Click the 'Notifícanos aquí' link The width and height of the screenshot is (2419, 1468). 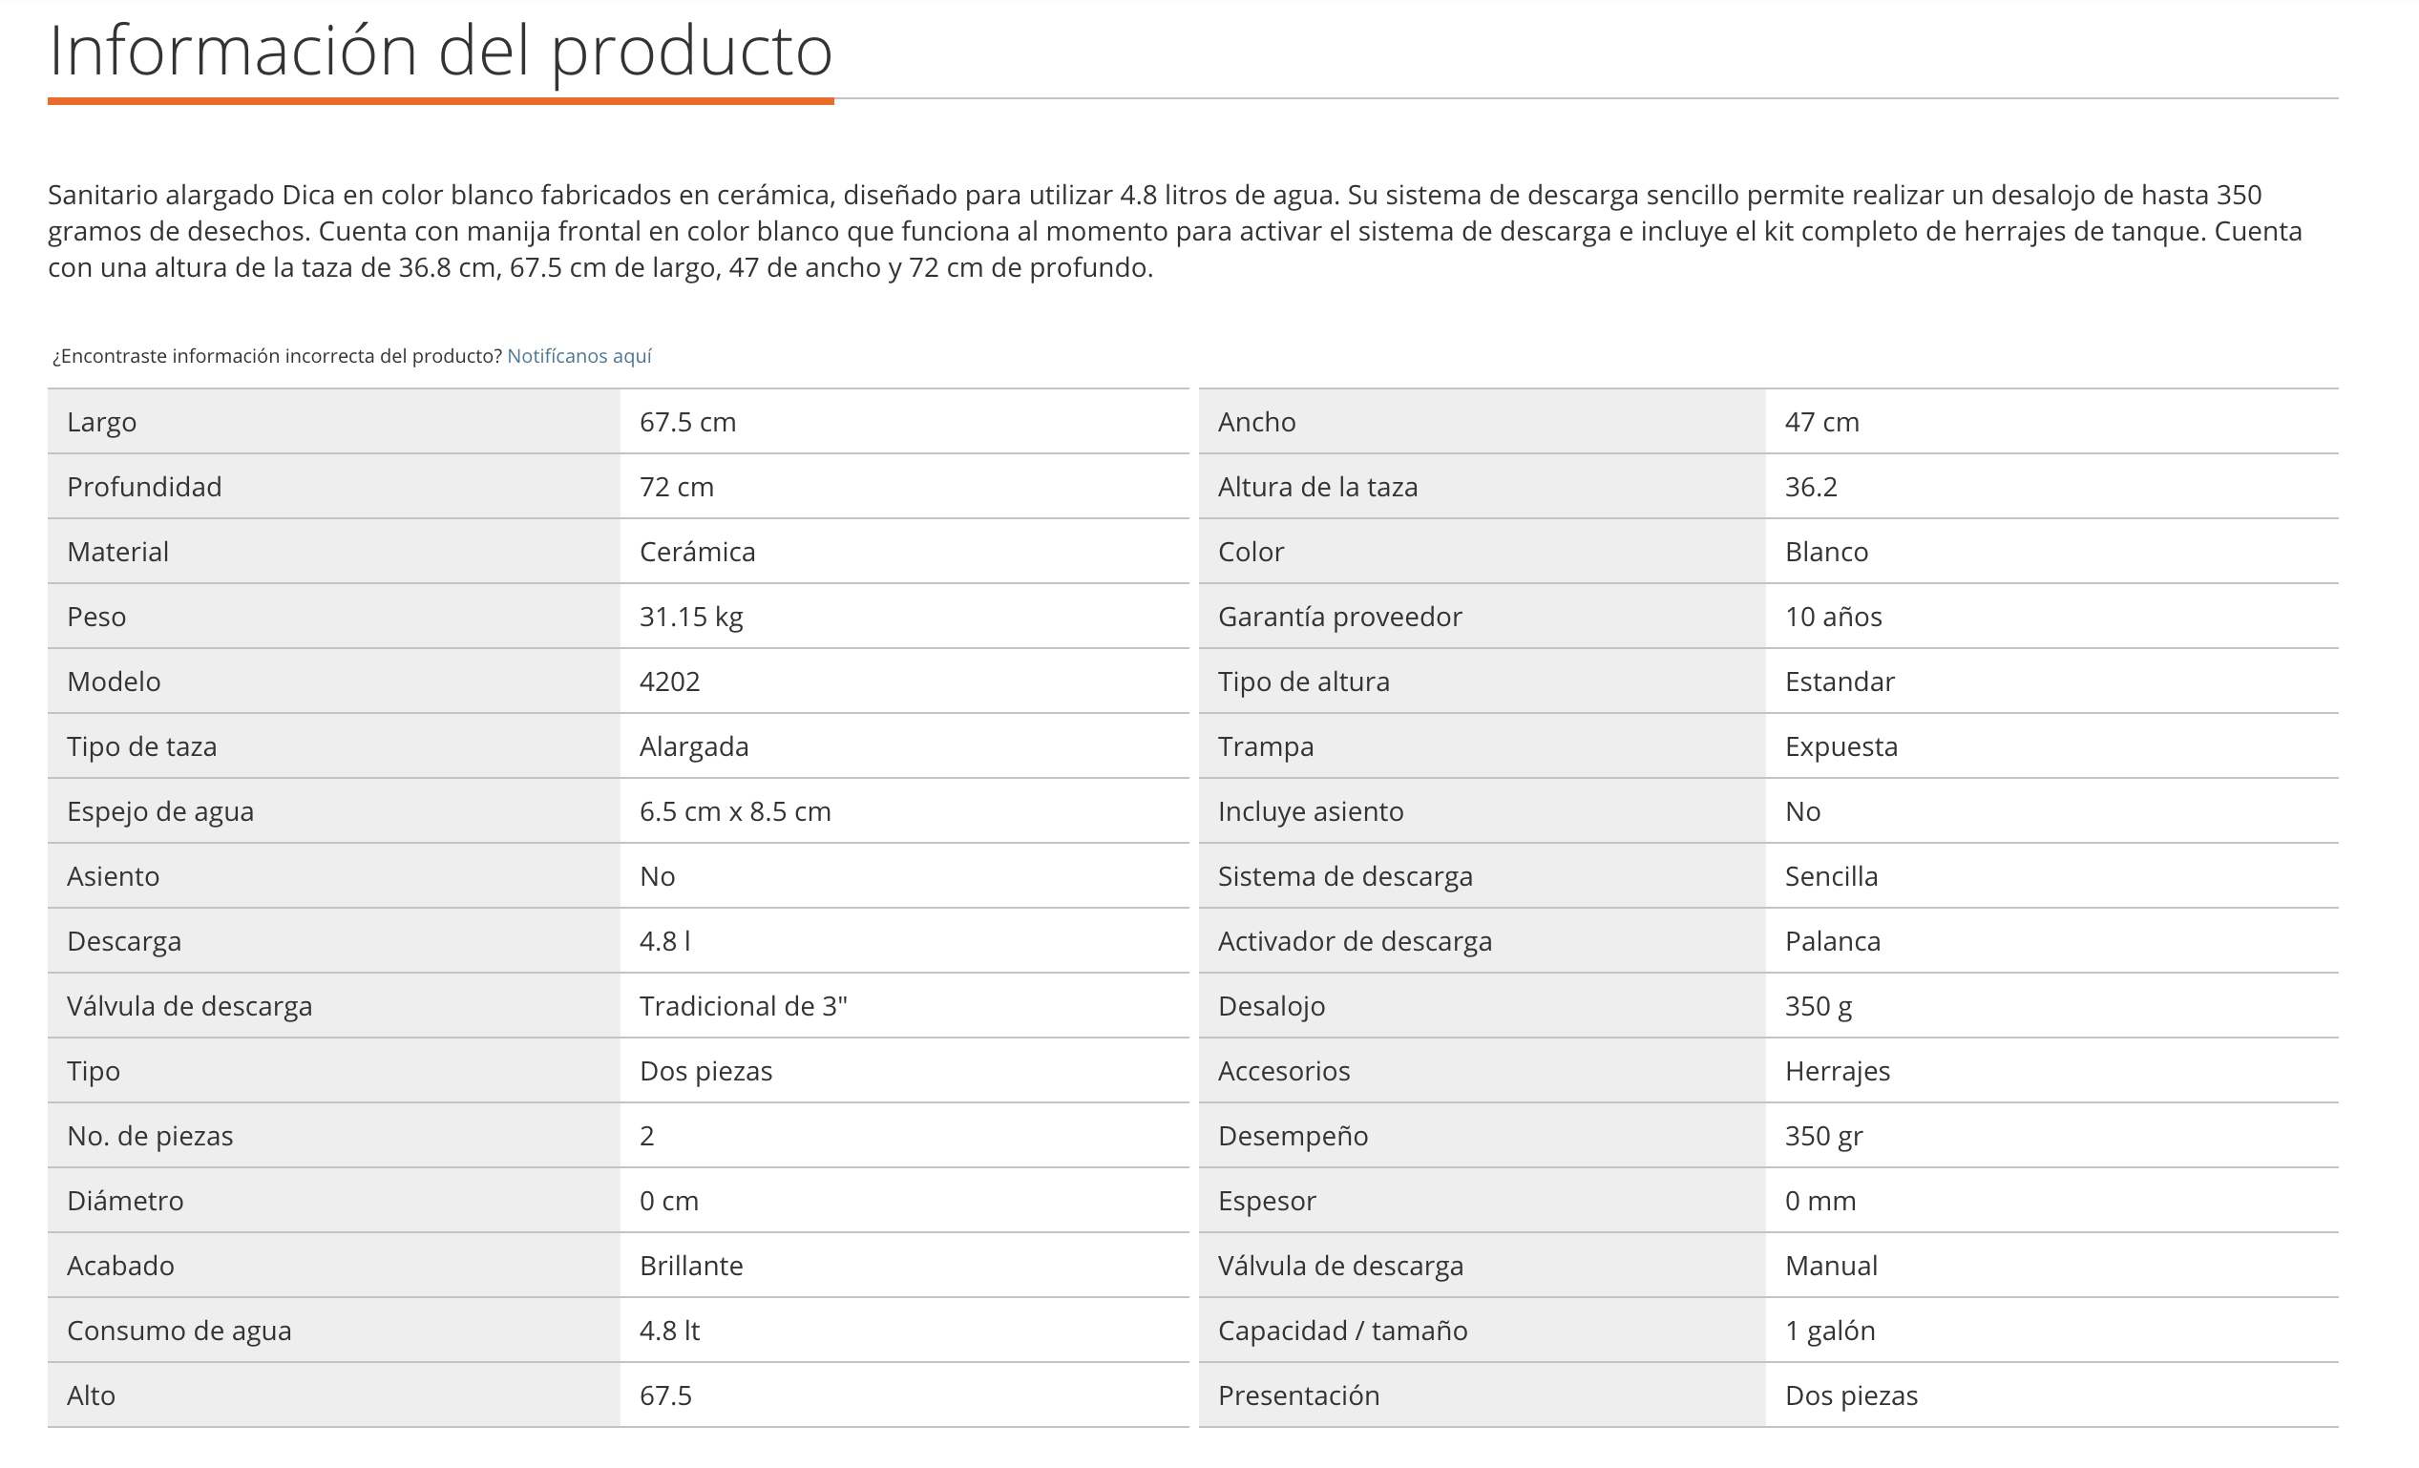(x=579, y=356)
